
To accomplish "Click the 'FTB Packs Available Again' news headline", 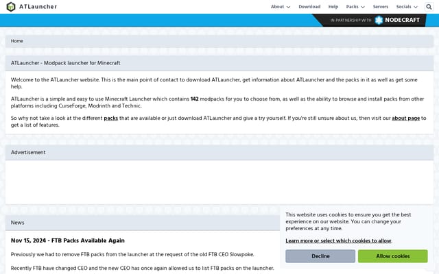I will [x=67, y=240].
